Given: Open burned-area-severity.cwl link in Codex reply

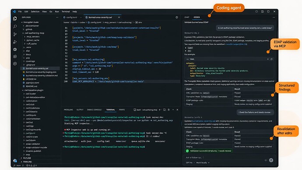Looking at the screenshot, I should [x=204, y=121].
